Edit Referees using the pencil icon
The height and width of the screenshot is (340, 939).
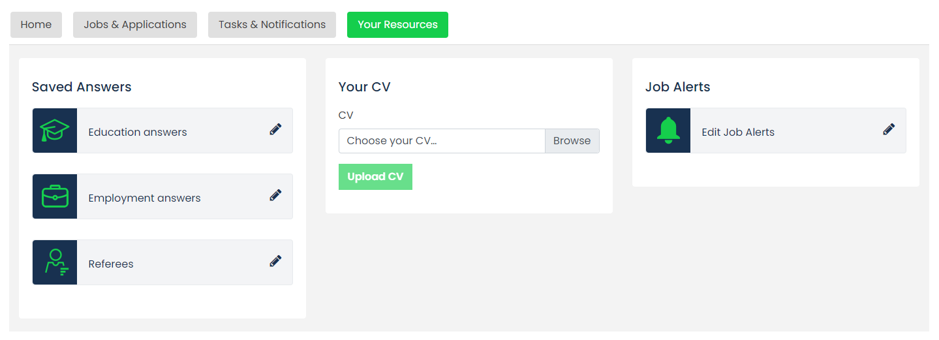tap(275, 261)
